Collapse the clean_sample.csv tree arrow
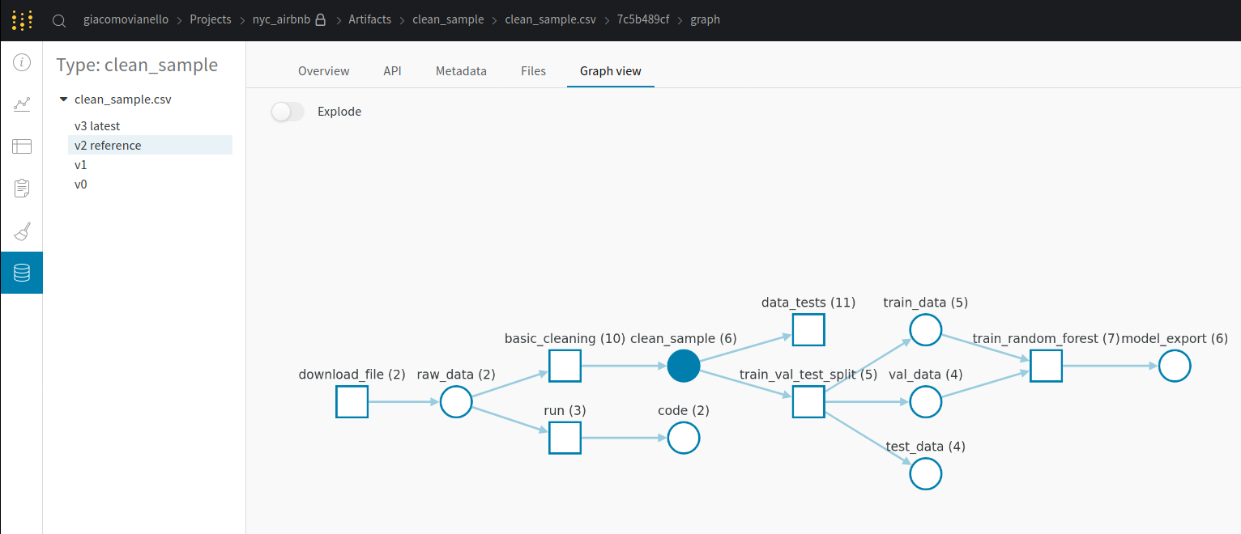The width and height of the screenshot is (1241, 534). (63, 100)
